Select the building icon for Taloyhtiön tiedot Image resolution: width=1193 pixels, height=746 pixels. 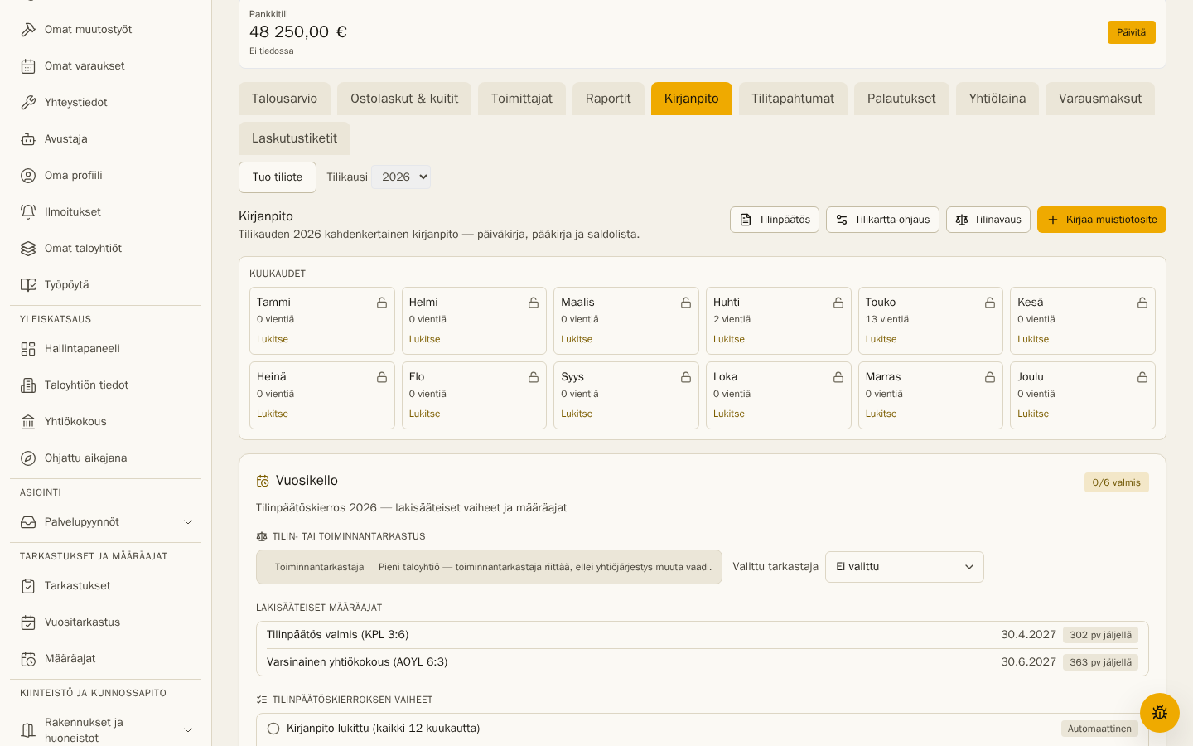(28, 385)
